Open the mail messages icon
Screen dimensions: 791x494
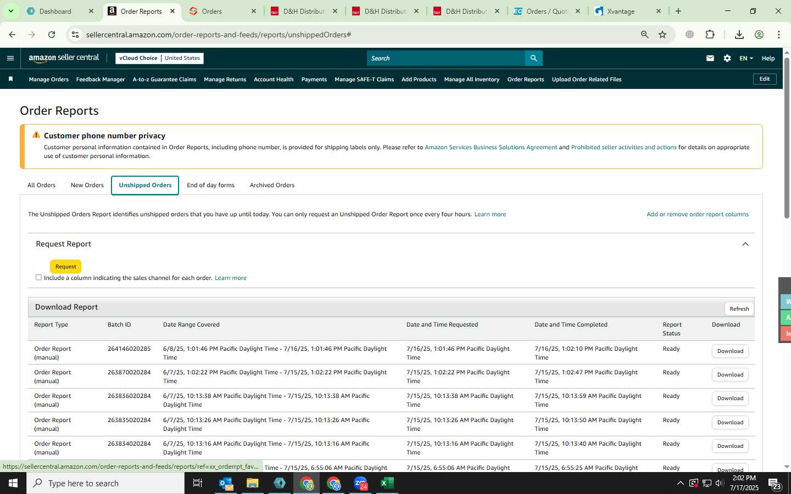710,58
